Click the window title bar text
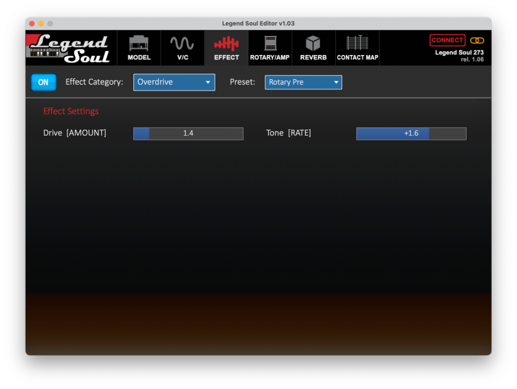 [x=258, y=24]
